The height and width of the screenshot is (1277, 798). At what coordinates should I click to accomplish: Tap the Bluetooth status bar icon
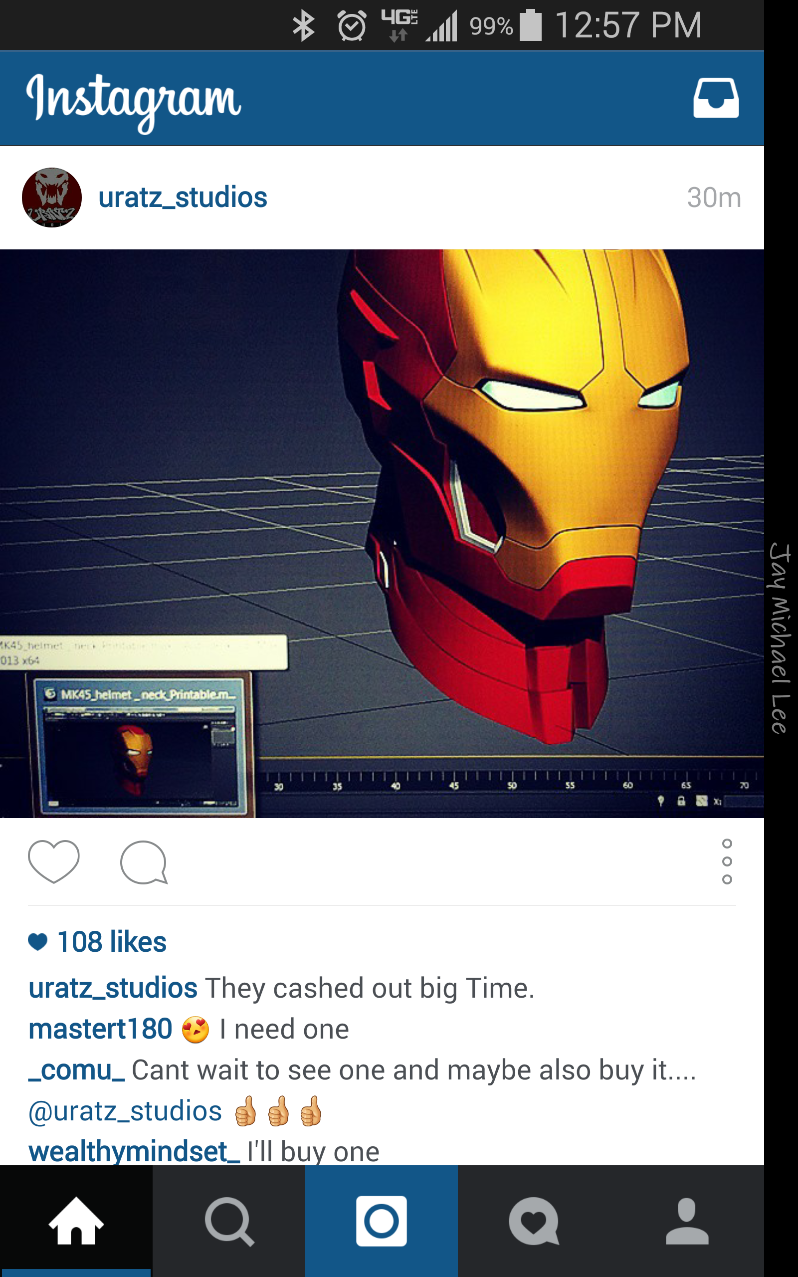[x=303, y=25]
